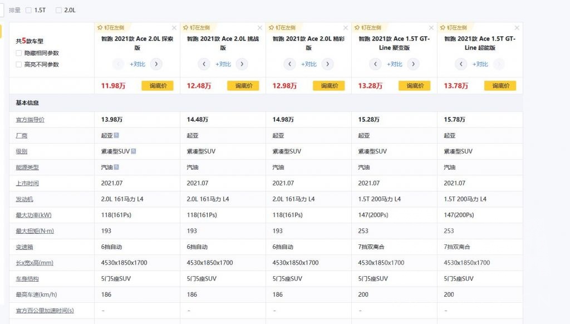Click the info icon next to 汽油

pos(116,167)
